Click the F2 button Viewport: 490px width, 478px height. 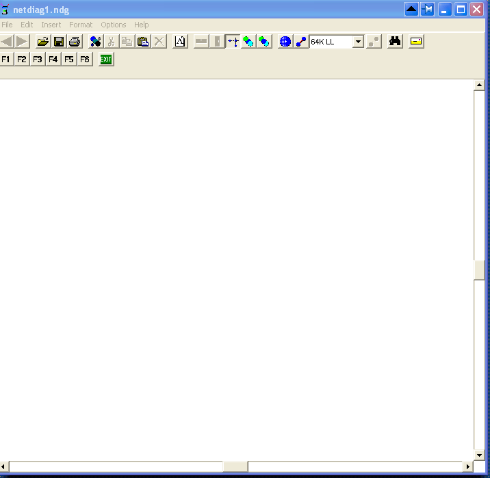(x=22, y=59)
